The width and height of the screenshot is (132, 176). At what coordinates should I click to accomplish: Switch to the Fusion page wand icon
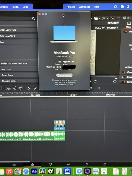50,164
